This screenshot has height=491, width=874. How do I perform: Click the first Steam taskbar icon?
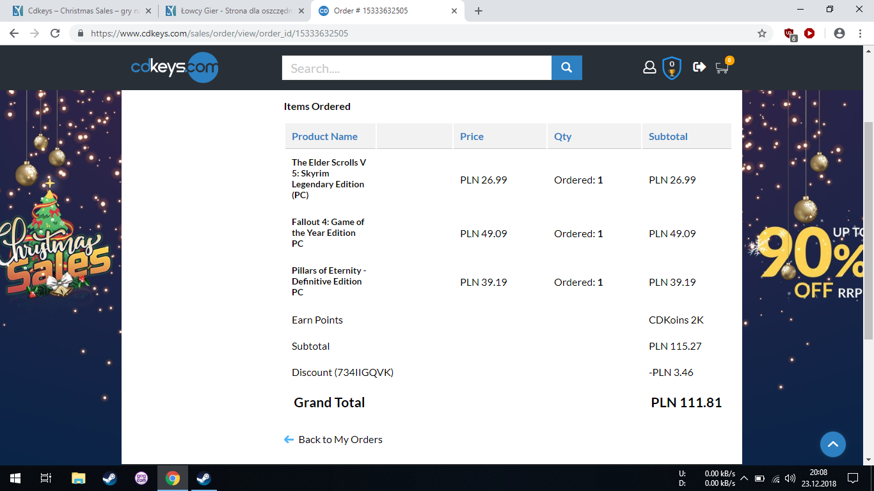point(109,478)
